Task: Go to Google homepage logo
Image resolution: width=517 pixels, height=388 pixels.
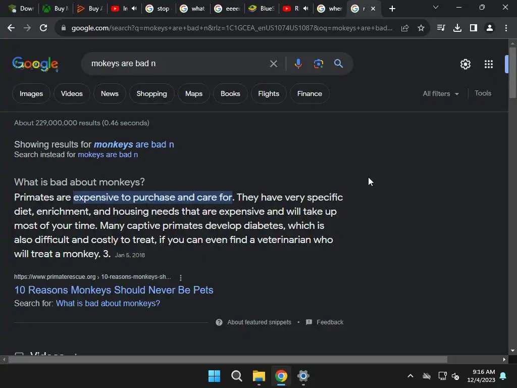Action: 35,64
